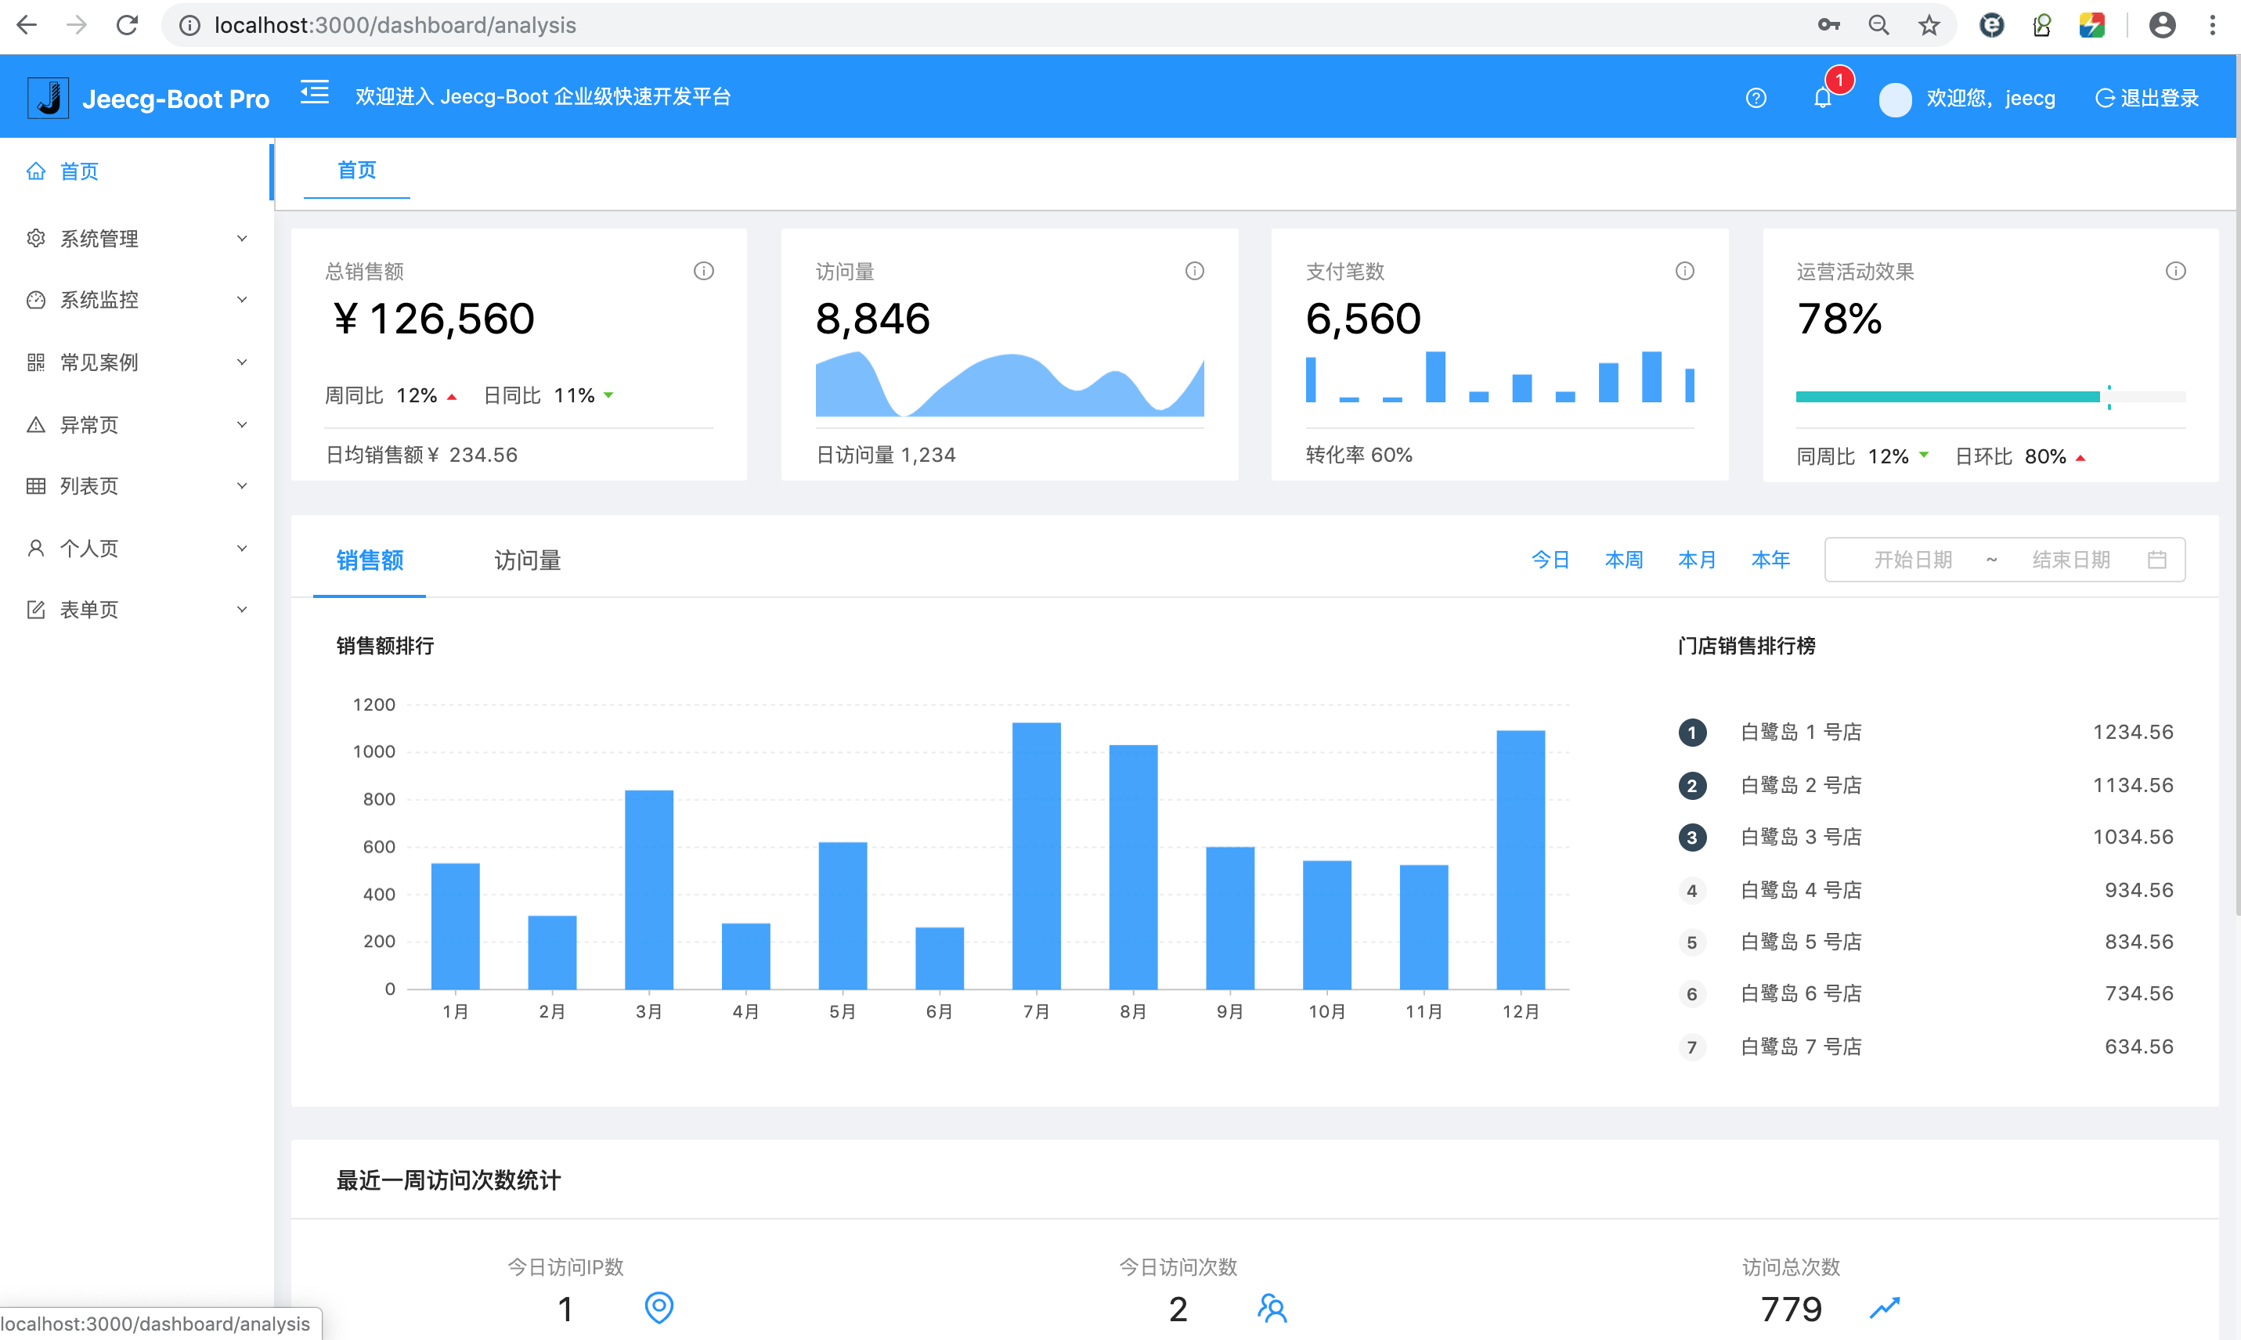Click the sidebar collapse menu icon
This screenshot has height=1340, width=2241.
pyautogui.click(x=314, y=93)
